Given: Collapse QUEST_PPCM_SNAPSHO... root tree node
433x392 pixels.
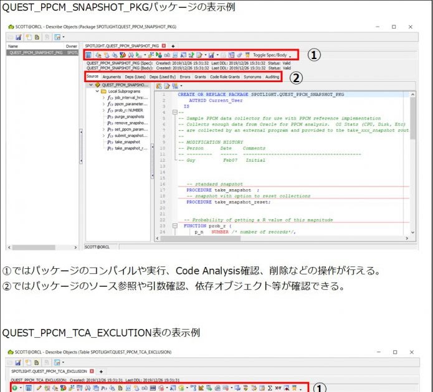Looking at the screenshot, I should click(91, 85).
